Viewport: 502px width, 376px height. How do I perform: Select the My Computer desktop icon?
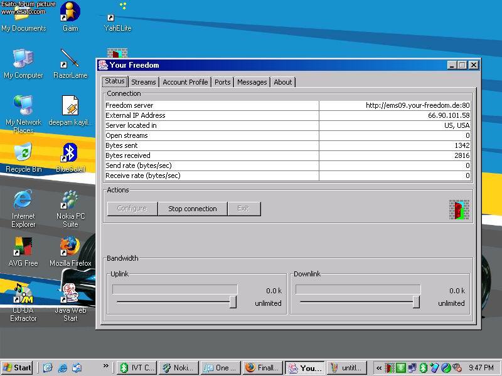click(x=23, y=64)
